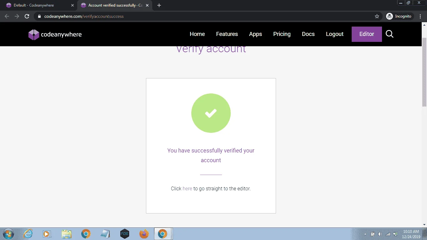Open the Pricing page link

[x=282, y=34]
